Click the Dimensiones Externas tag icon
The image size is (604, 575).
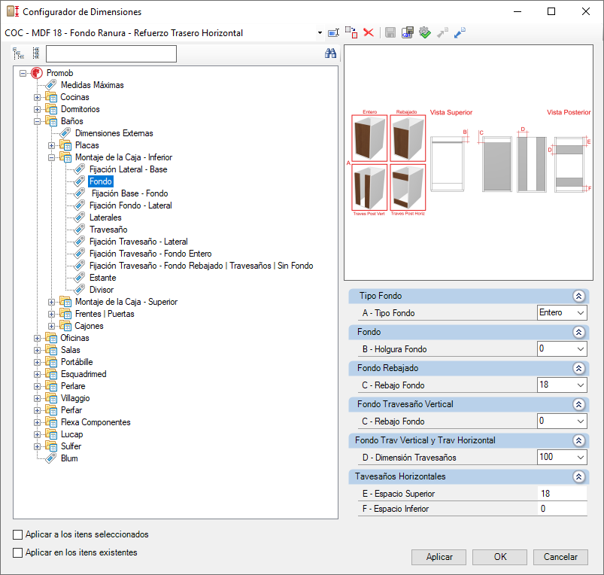click(x=65, y=133)
